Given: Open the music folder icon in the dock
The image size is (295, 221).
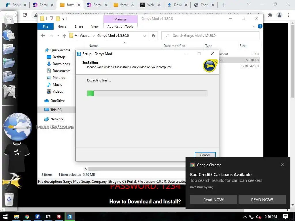Looking at the screenshot, I should pyautogui.click(x=9, y=63).
